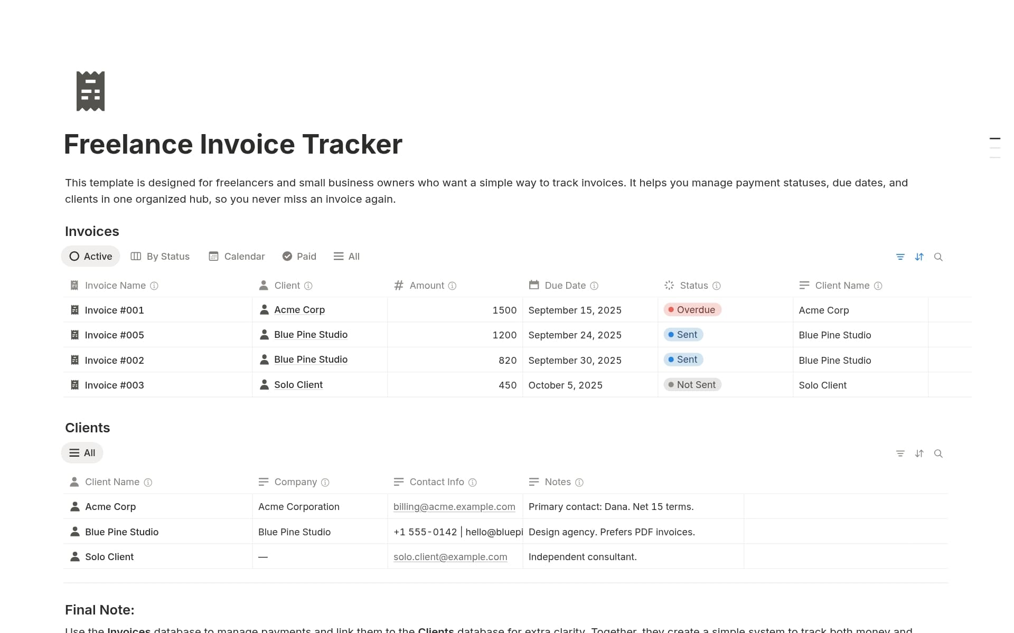This screenshot has width=1014, height=633.
Task: Open search within the Clients database
Action: pyautogui.click(x=939, y=453)
